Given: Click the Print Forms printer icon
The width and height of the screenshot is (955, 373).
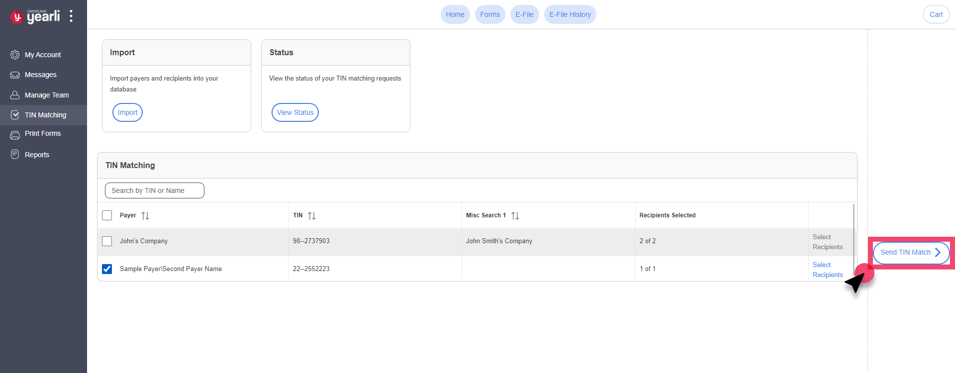Looking at the screenshot, I should (15, 135).
